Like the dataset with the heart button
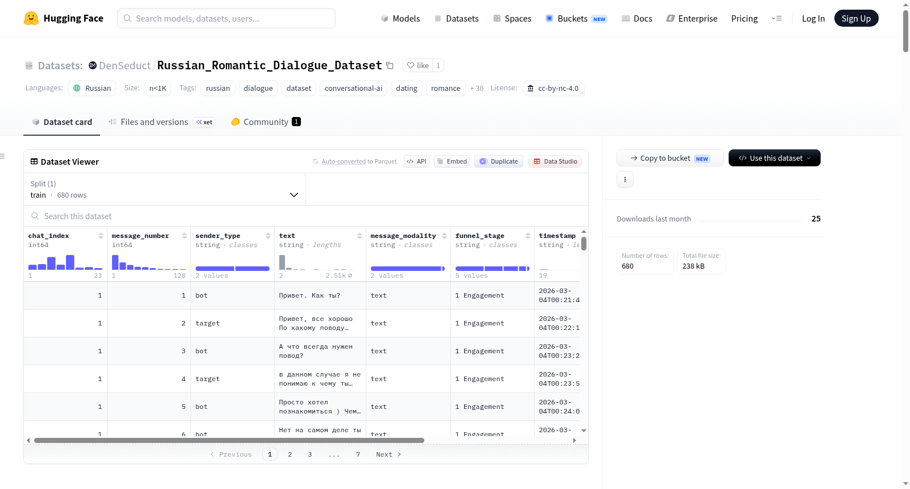910x489 pixels. click(x=418, y=65)
